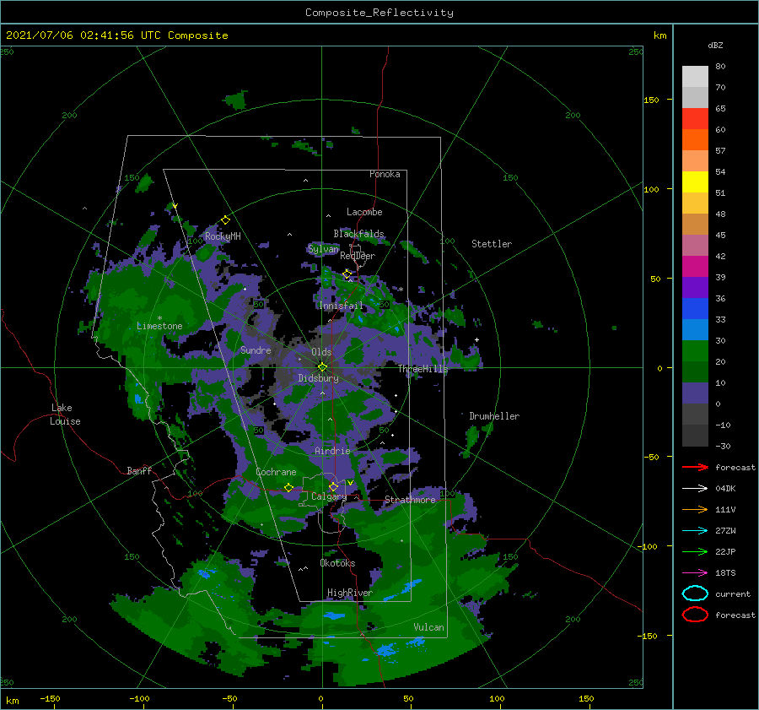The image size is (759, 710).
Task: Click the Blackfalds city label
Action: pyautogui.click(x=358, y=234)
